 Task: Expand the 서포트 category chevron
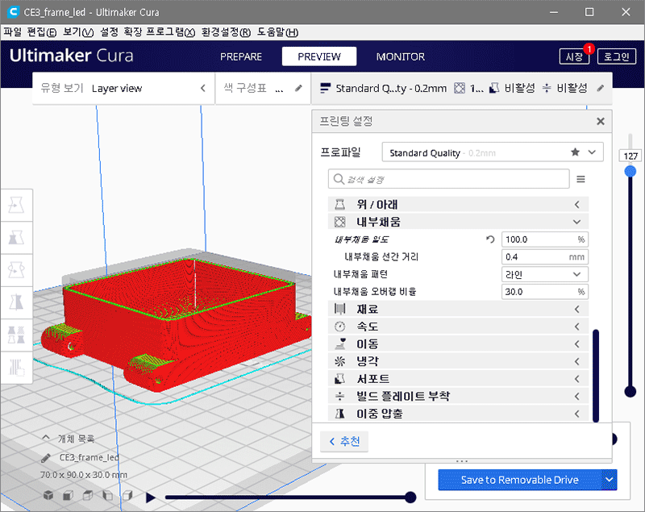click(x=577, y=379)
